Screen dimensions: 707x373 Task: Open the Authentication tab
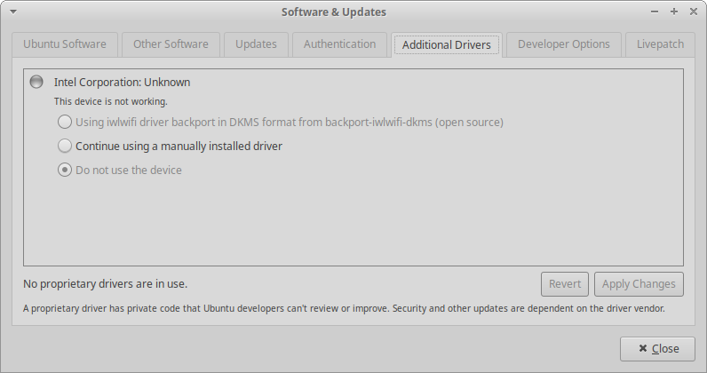pos(339,44)
